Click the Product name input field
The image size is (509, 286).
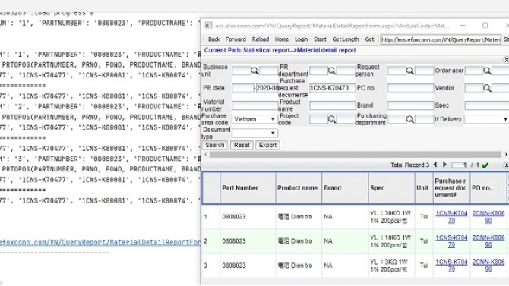332,105
